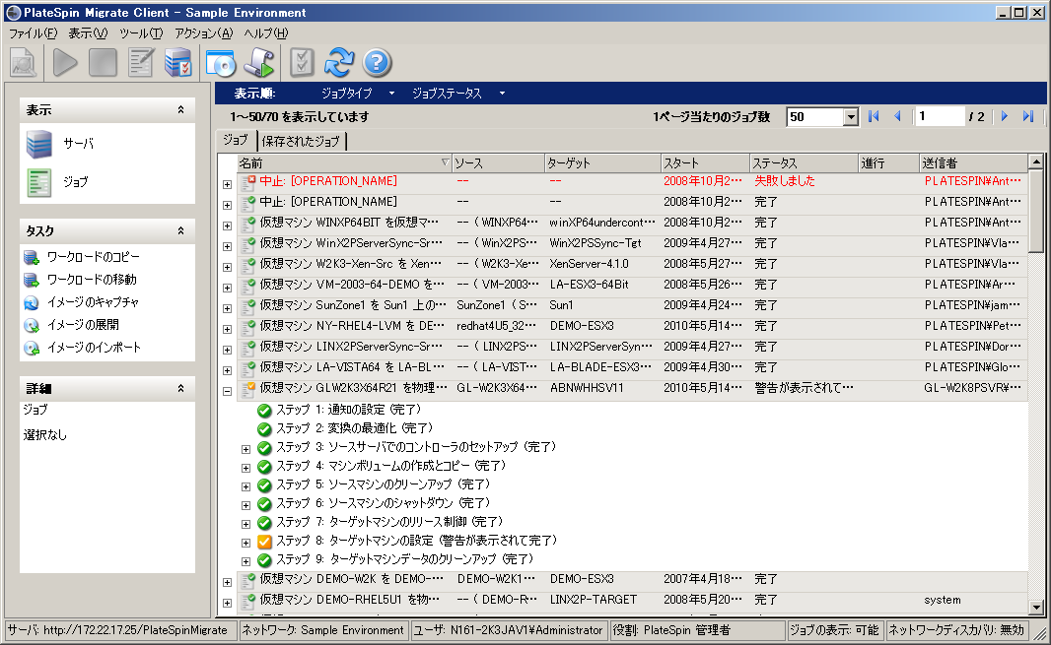Collapse the タスク panel header chevron

(x=180, y=230)
